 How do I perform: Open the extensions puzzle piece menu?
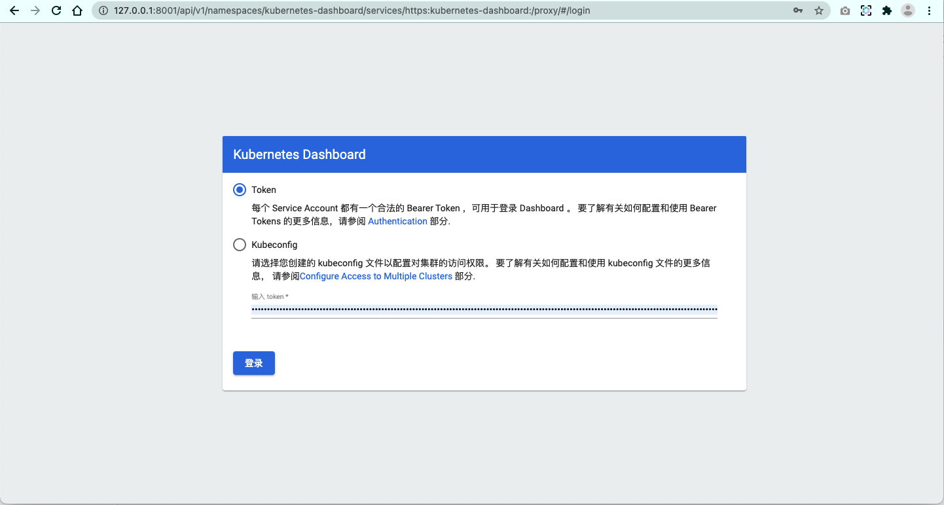coord(887,10)
